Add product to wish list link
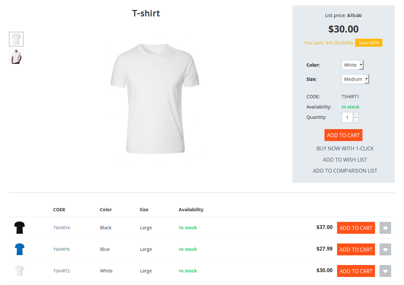Viewport: 404px width, 285px height. (x=345, y=160)
